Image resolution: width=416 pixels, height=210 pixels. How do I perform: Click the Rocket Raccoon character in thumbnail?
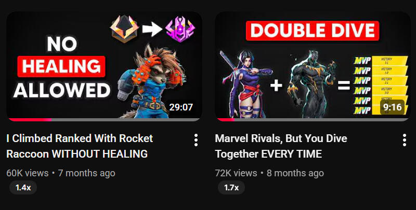(x=152, y=82)
